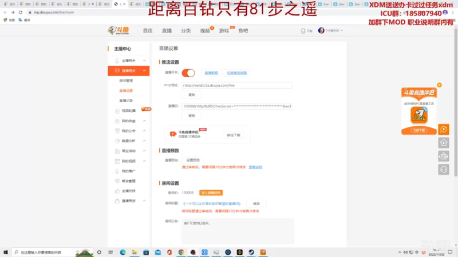The width and height of the screenshot is (458, 257).
Task: Click the 设置预告 button
Action: click(193, 160)
